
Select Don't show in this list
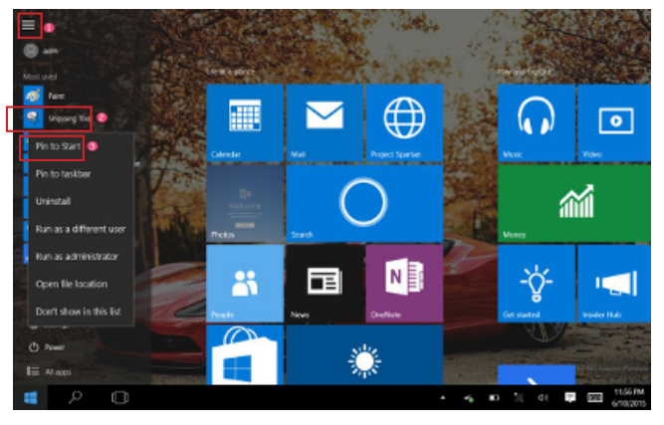78,312
